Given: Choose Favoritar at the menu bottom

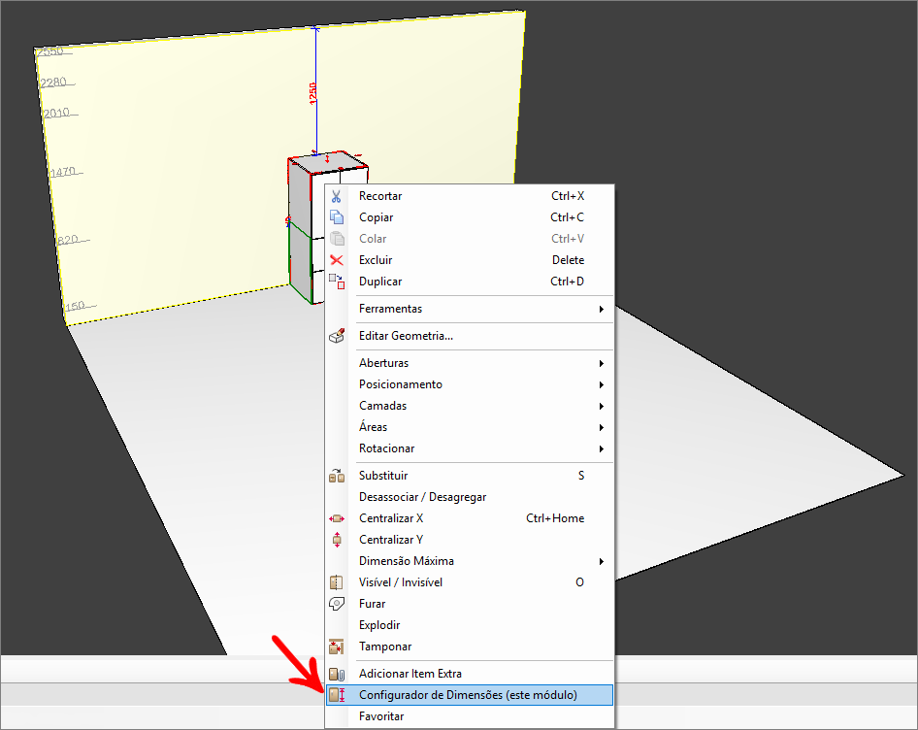Looking at the screenshot, I should (470, 716).
